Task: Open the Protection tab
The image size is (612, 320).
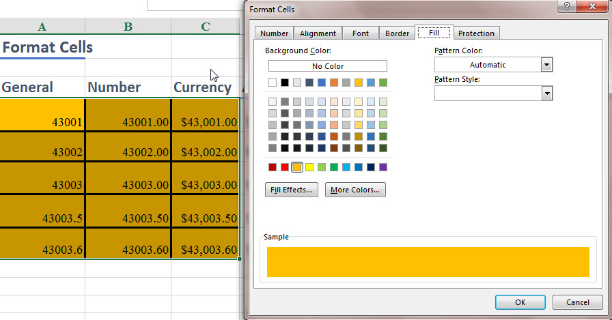Action: [476, 33]
